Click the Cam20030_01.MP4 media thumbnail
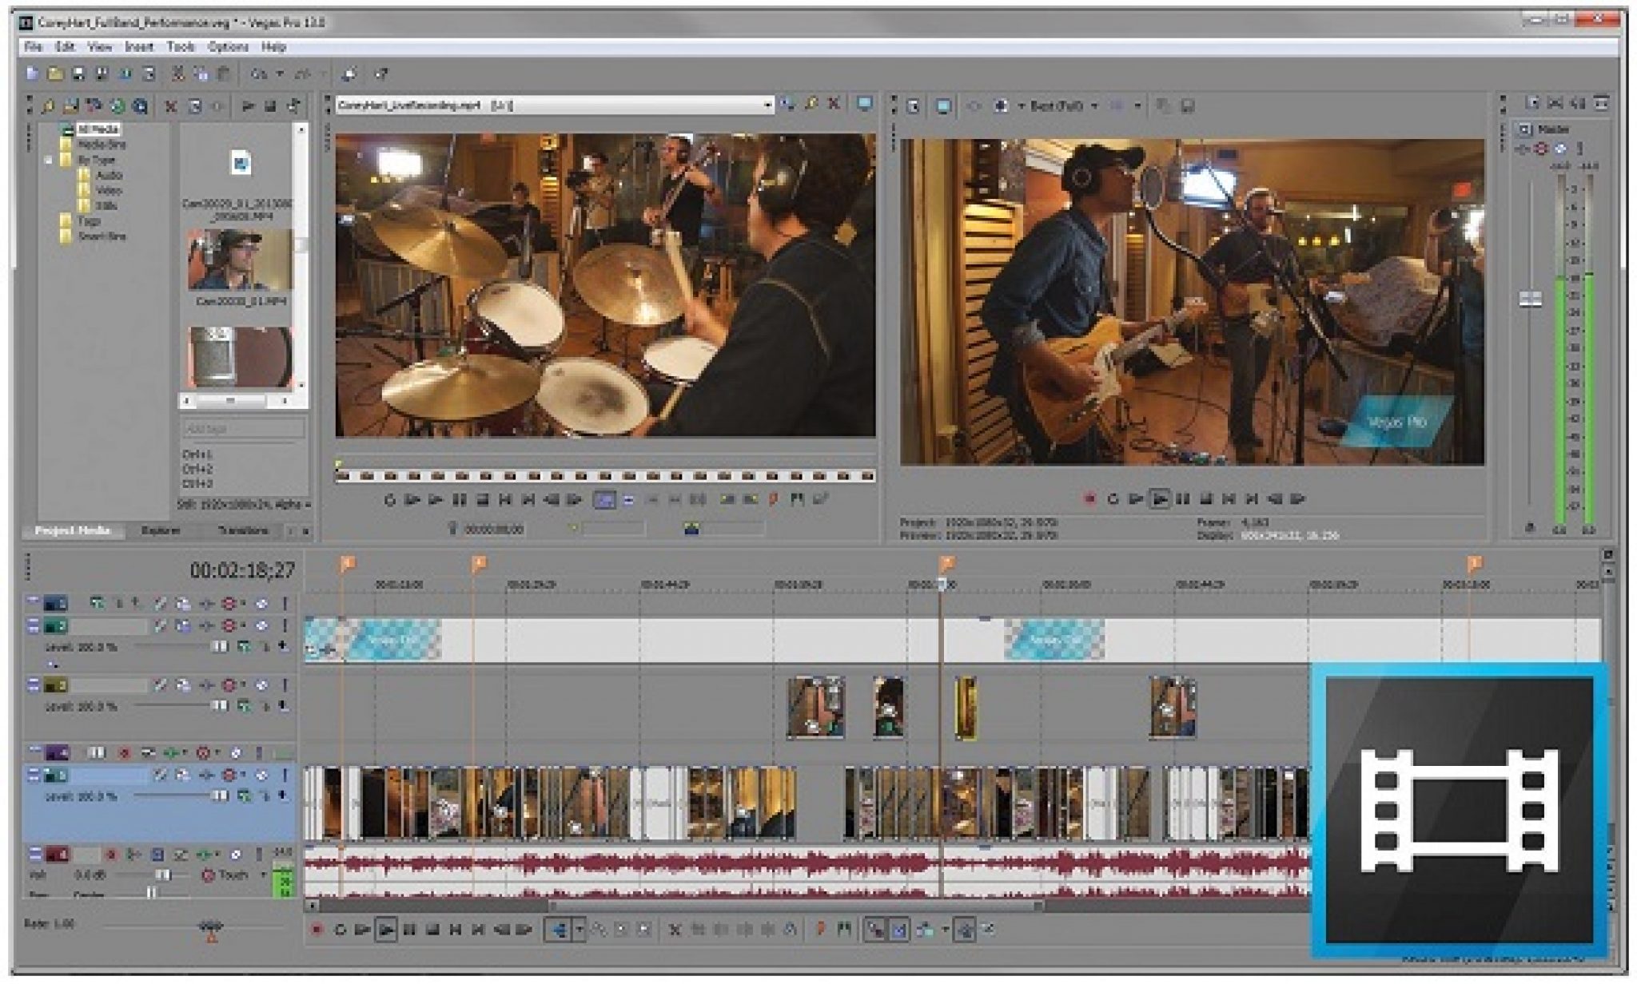The image size is (1637, 984). coord(239,260)
